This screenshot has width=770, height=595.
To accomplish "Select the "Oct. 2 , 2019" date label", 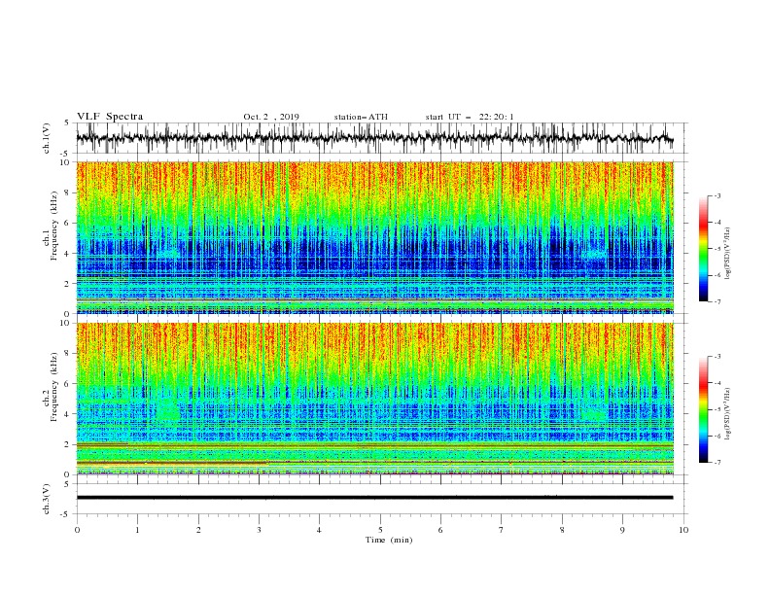I will click(271, 117).
